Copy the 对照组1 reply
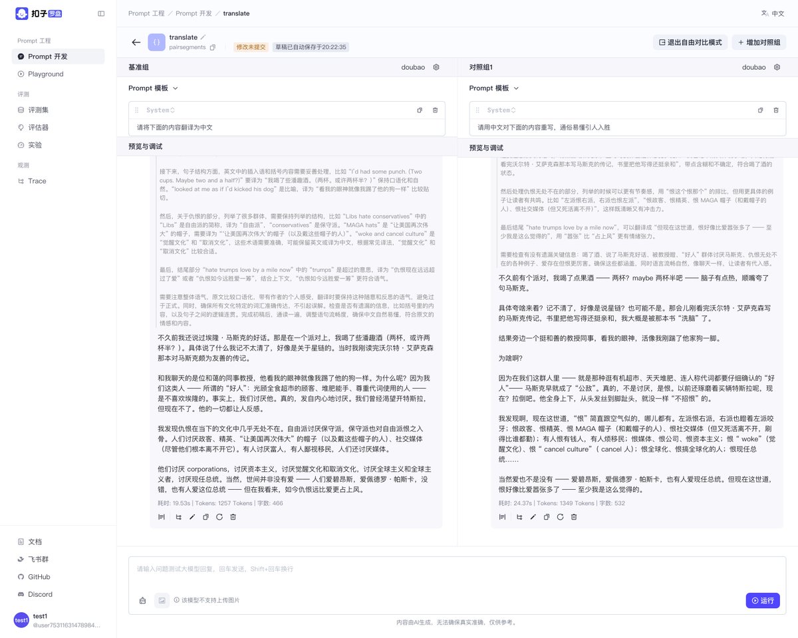798x638 pixels. click(x=547, y=516)
